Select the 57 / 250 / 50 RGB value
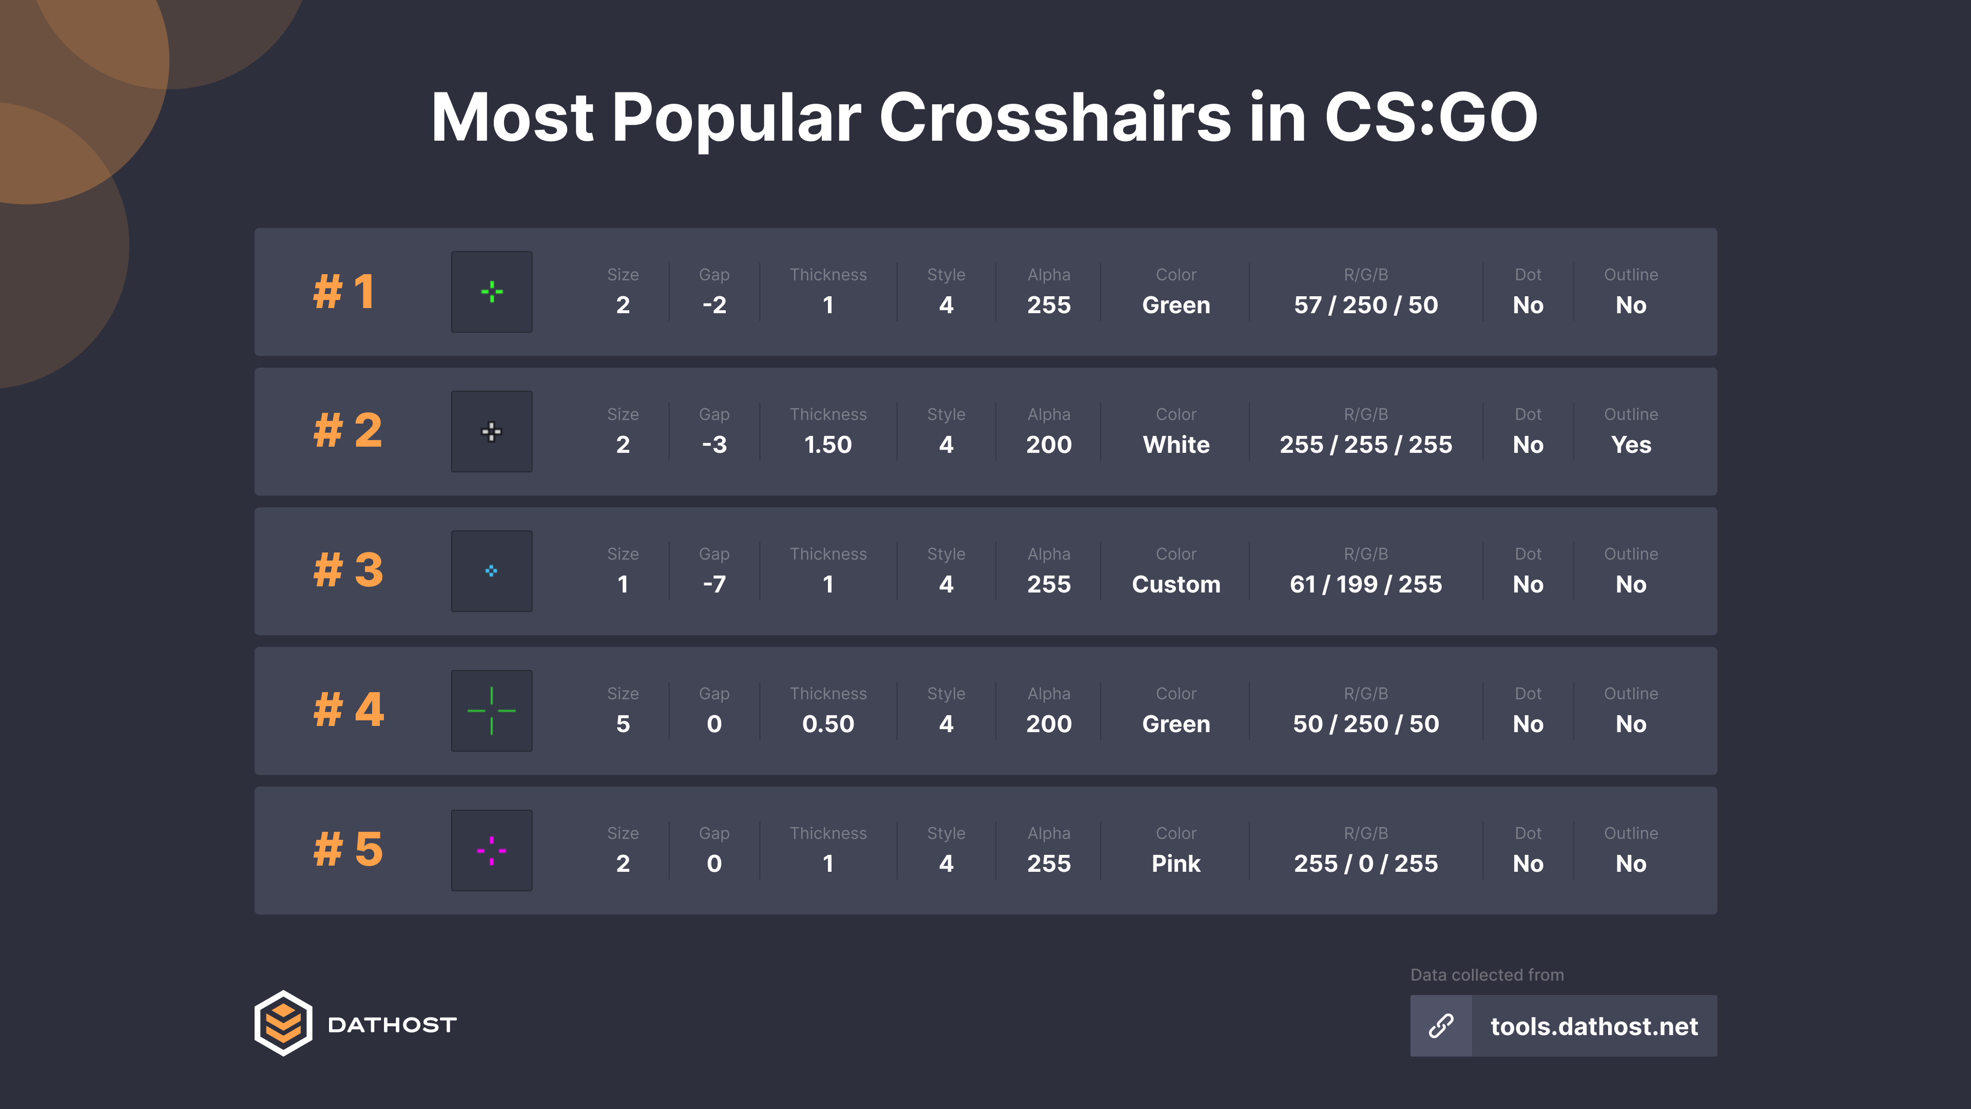The image size is (1971, 1109). pos(1366,305)
